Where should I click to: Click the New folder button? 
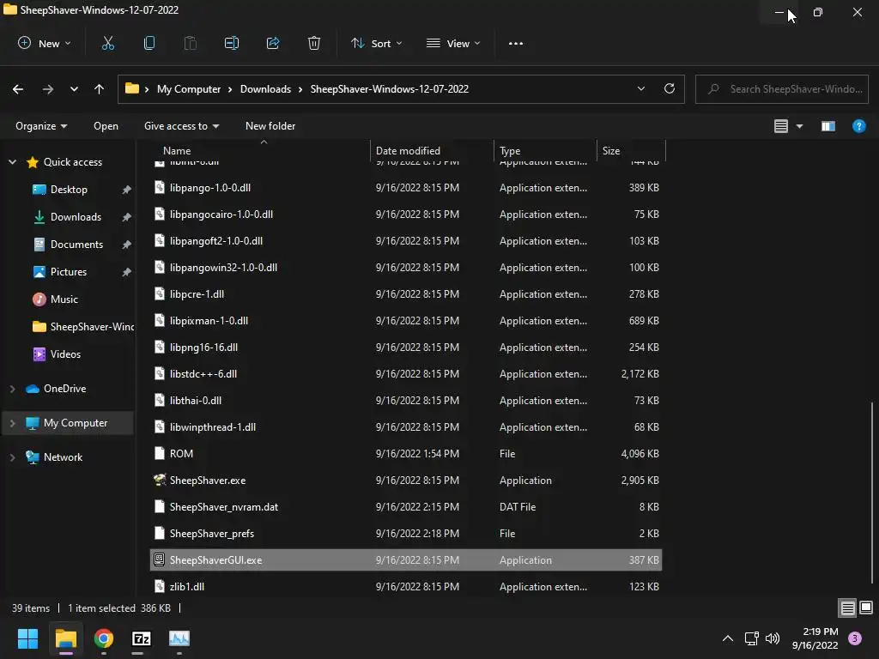(x=270, y=126)
